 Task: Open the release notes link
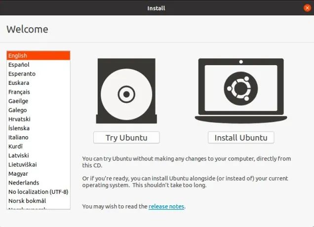[166, 206]
